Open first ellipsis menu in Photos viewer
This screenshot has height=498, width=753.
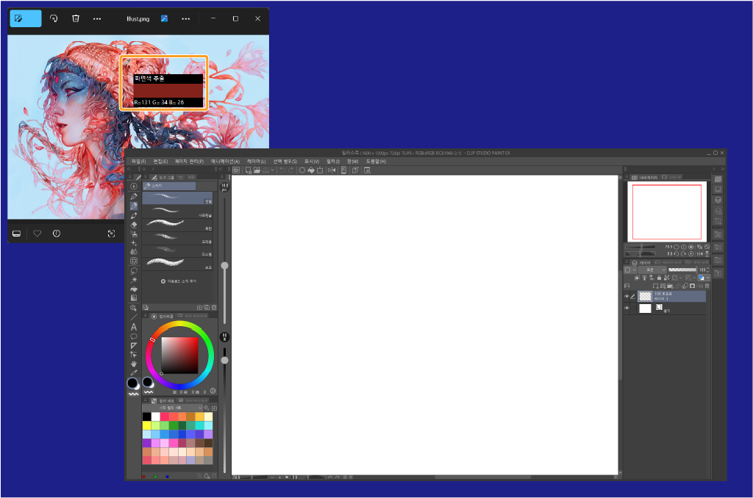pyautogui.click(x=97, y=18)
